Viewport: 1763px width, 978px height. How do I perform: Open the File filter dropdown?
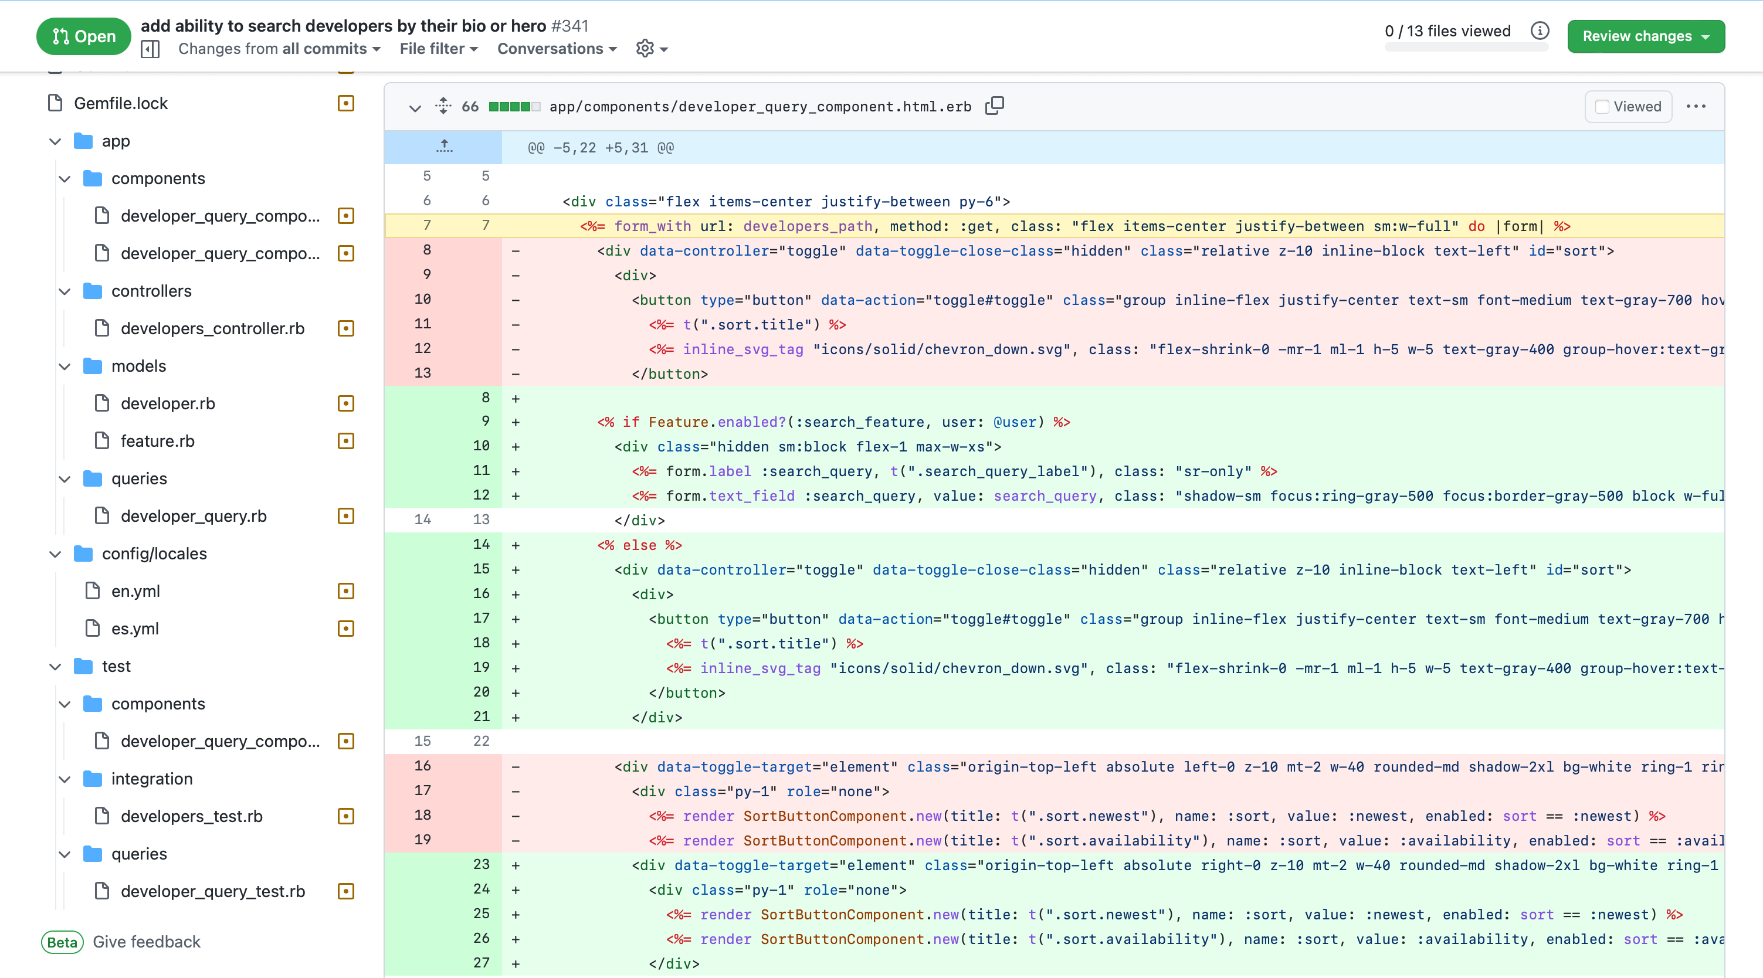pos(439,49)
